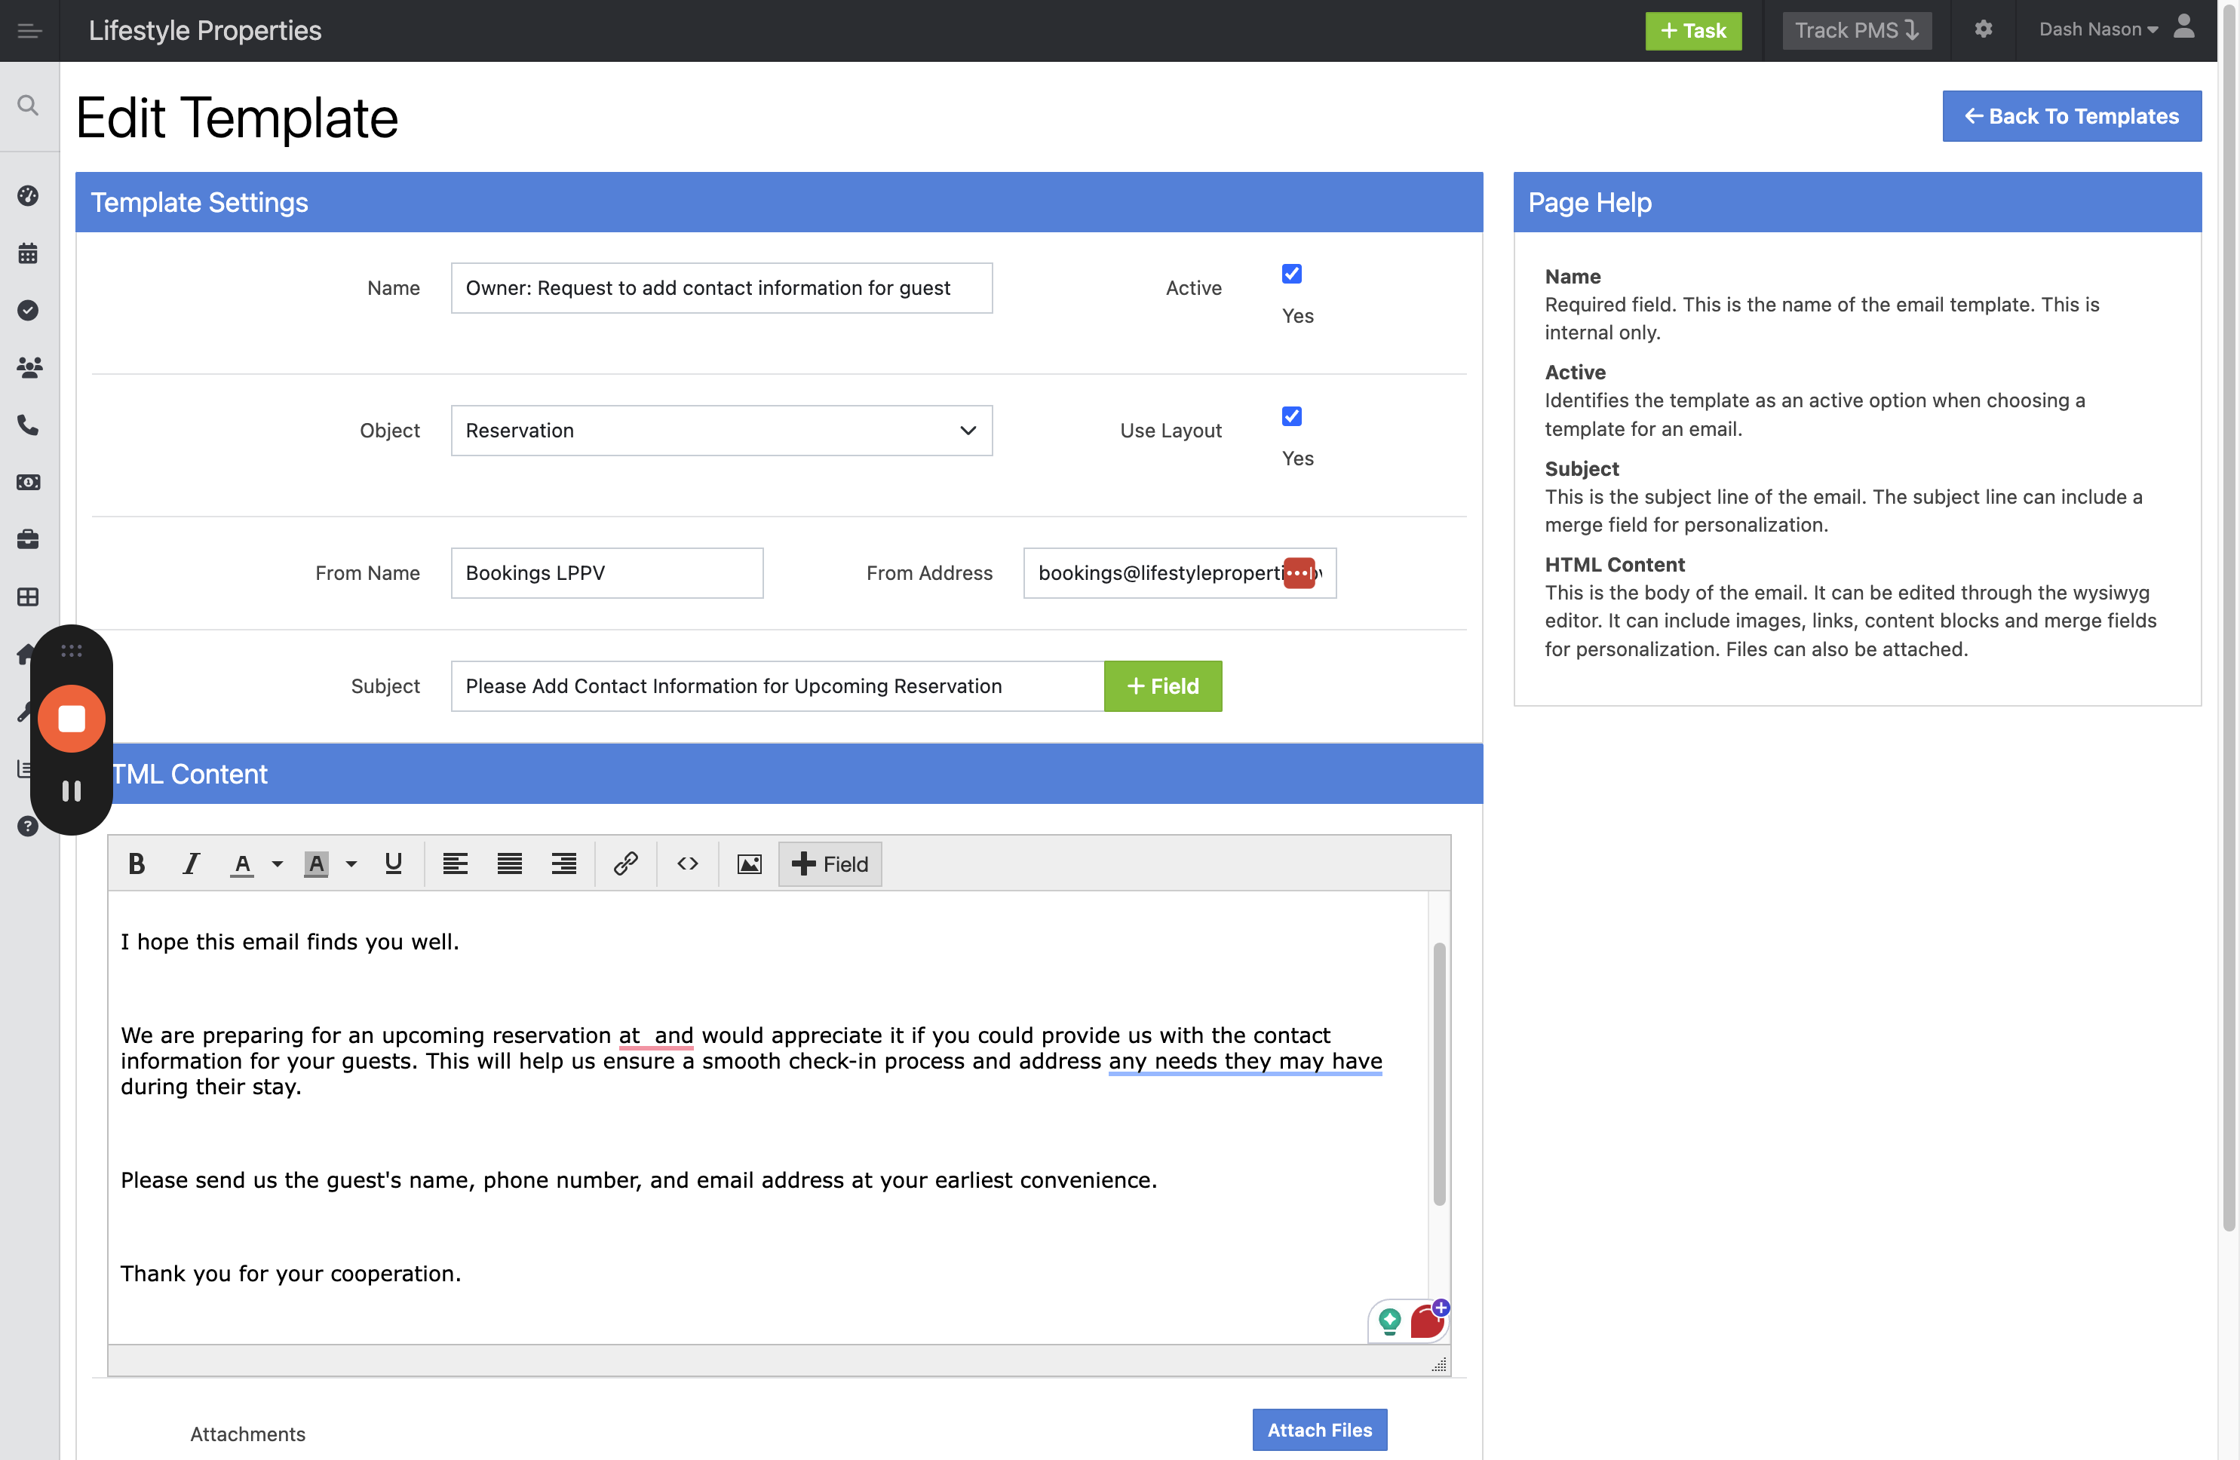
Task: Click the editor's vertical scrollbar
Action: (1439, 1073)
